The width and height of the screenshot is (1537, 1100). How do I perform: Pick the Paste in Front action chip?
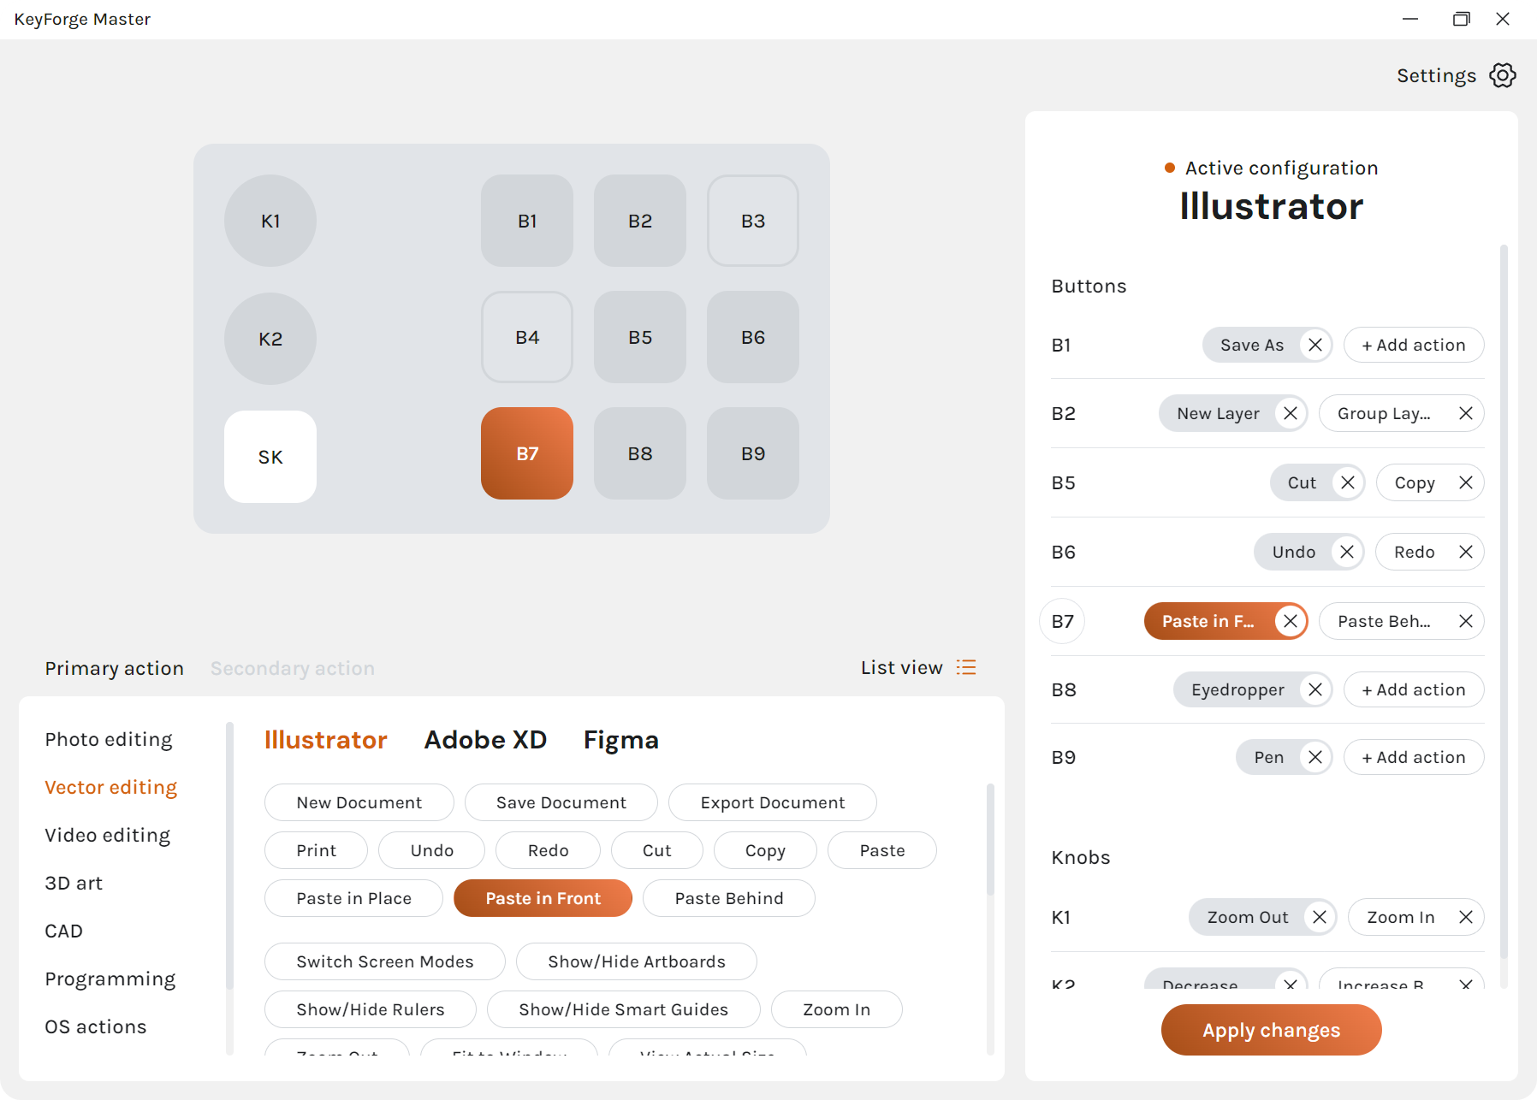click(543, 898)
